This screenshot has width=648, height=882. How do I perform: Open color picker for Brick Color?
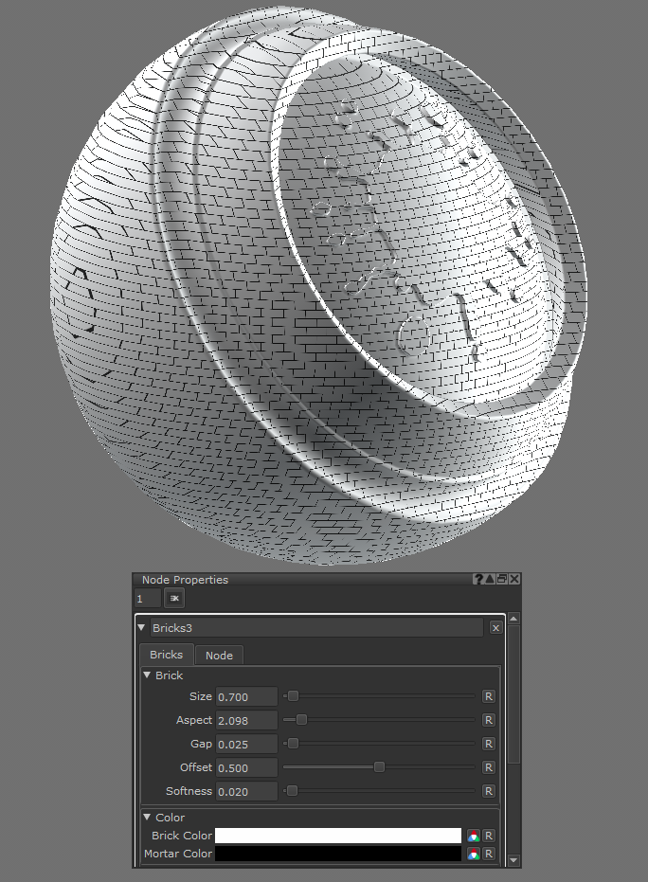[473, 836]
